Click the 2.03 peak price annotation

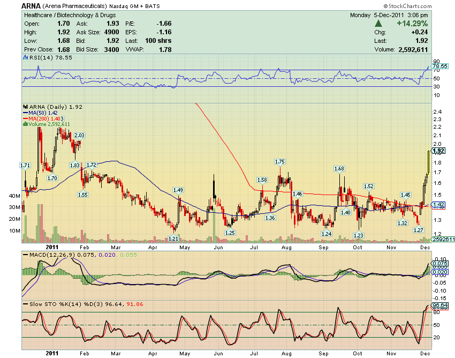[80, 135]
